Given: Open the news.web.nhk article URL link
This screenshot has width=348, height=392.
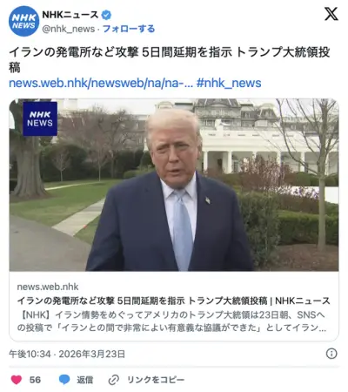Looking at the screenshot, I should click(x=101, y=83).
